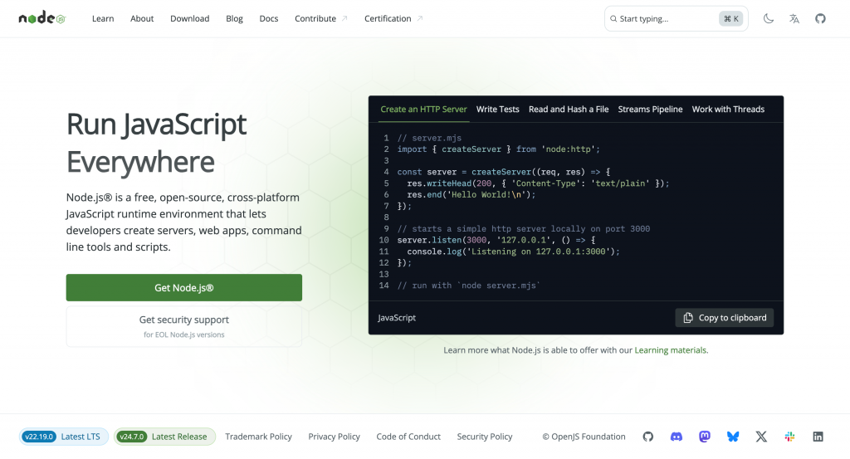
Task: Open the Blog link in navigation
Action: (x=234, y=18)
